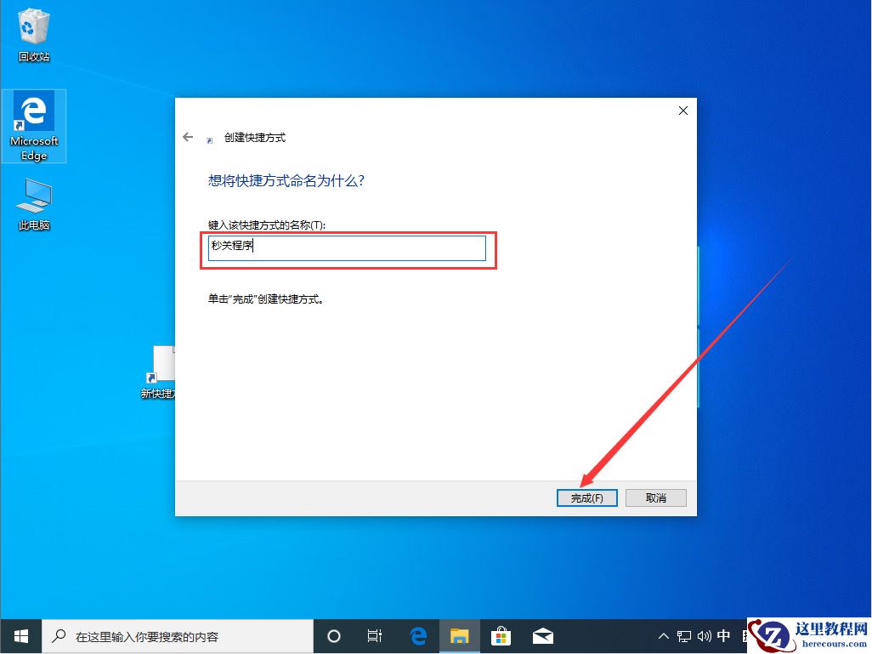Click the shortcut name text field
This screenshot has height=654, width=872.
[347, 246]
